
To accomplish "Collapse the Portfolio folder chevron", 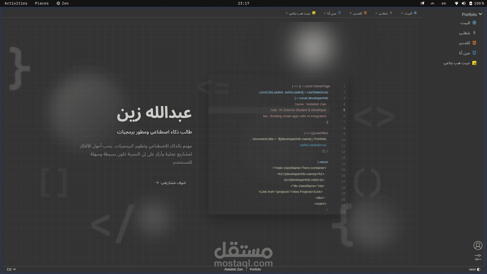I will click(x=480, y=14).
